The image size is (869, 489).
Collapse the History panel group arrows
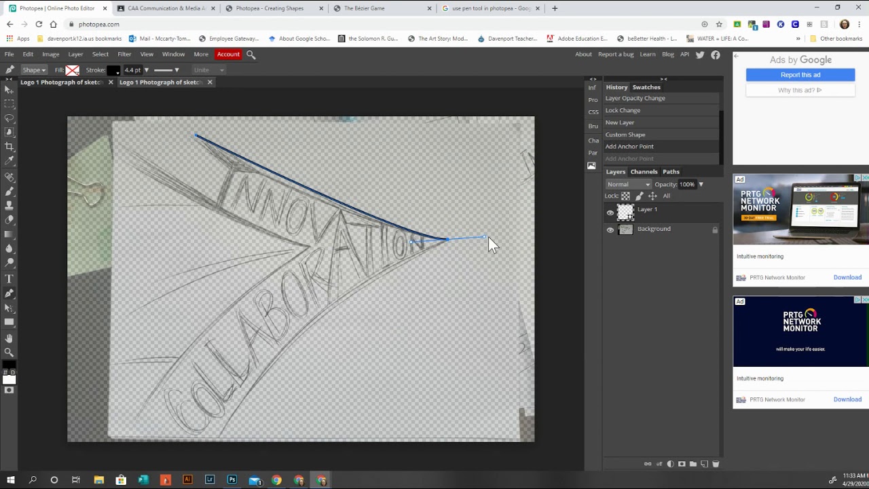(x=663, y=79)
